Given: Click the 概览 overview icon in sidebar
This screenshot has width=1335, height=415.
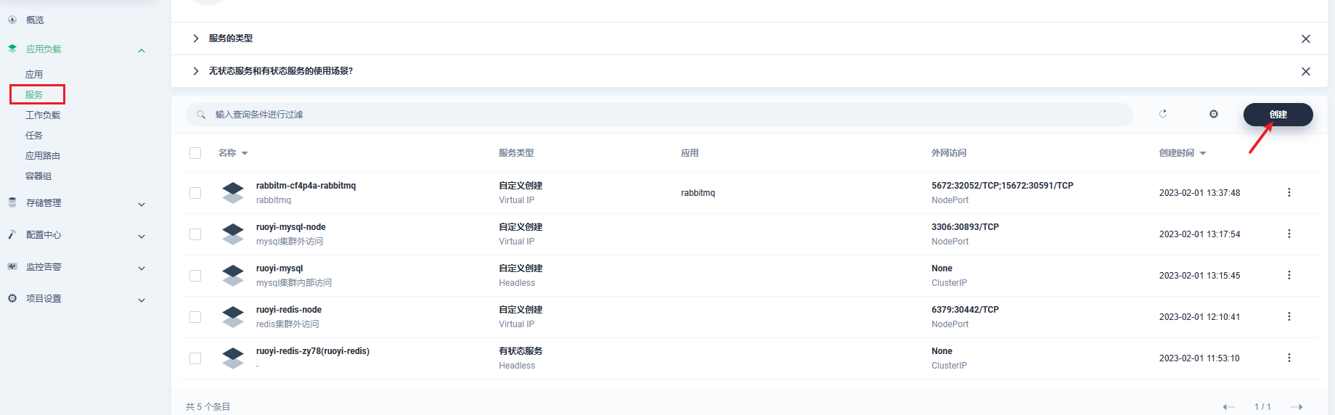Looking at the screenshot, I should [12, 20].
